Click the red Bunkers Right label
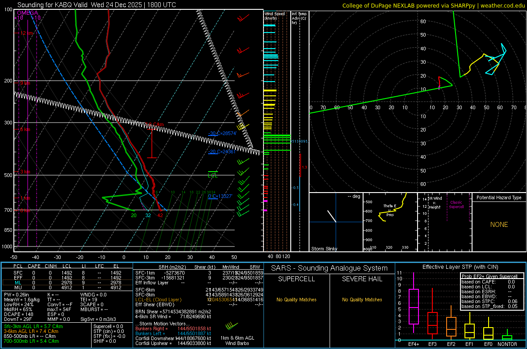Image resolution: width=527 pixels, height=349 pixels. click(x=151, y=328)
